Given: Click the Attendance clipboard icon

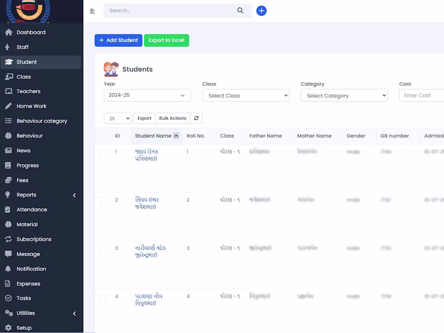Looking at the screenshot, I should click(8, 209).
